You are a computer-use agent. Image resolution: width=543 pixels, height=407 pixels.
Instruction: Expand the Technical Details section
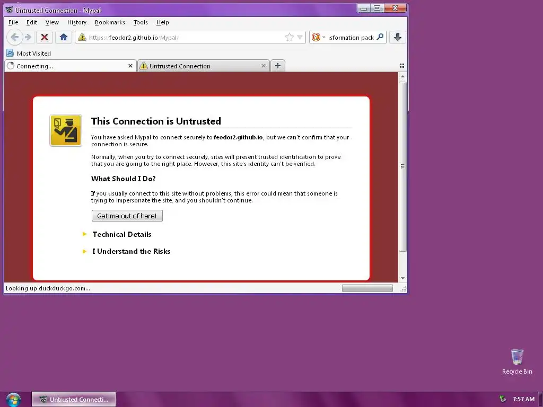coord(121,234)
